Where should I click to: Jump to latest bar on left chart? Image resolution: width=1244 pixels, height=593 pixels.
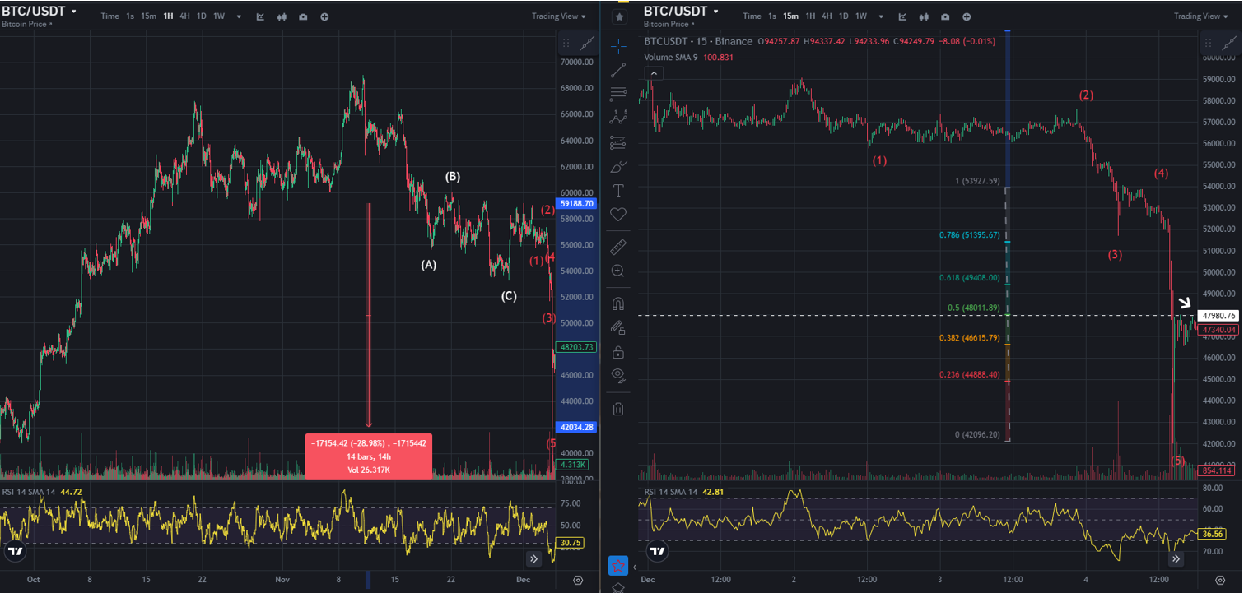(533, 558)
